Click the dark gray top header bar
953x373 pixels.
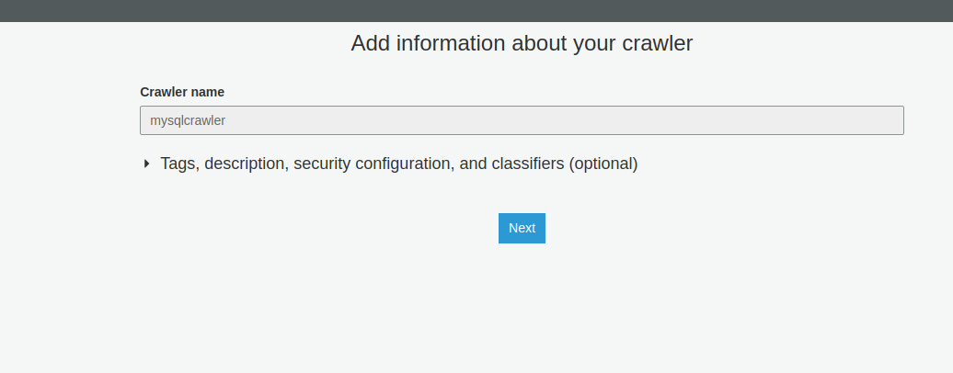(476, 10)
